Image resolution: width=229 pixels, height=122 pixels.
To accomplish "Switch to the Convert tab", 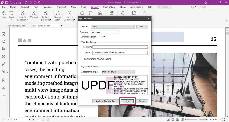I will point(25,7).
